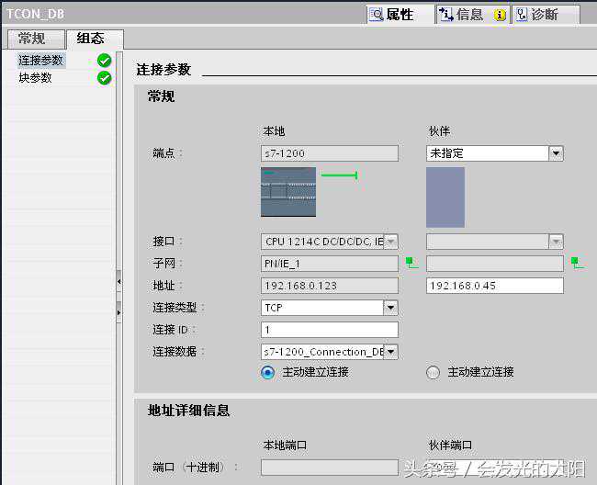Click the green subnet icon beside PN/IE_1

point(411,263)
